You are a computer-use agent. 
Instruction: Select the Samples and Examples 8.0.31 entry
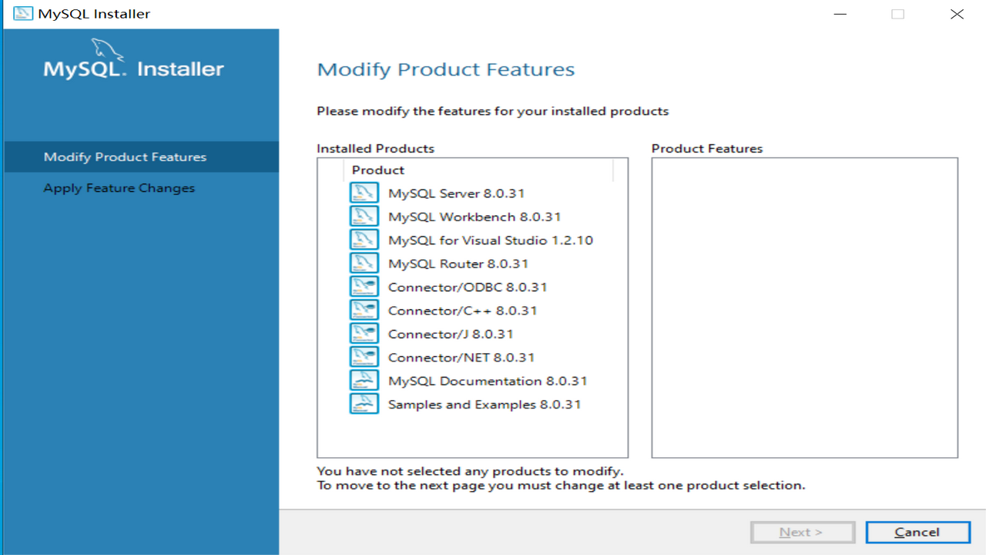485,403
